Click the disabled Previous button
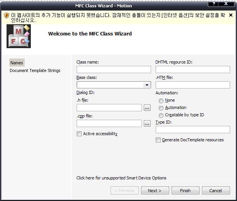The width and height of the screenshot is (237, 201). (124, 191)
